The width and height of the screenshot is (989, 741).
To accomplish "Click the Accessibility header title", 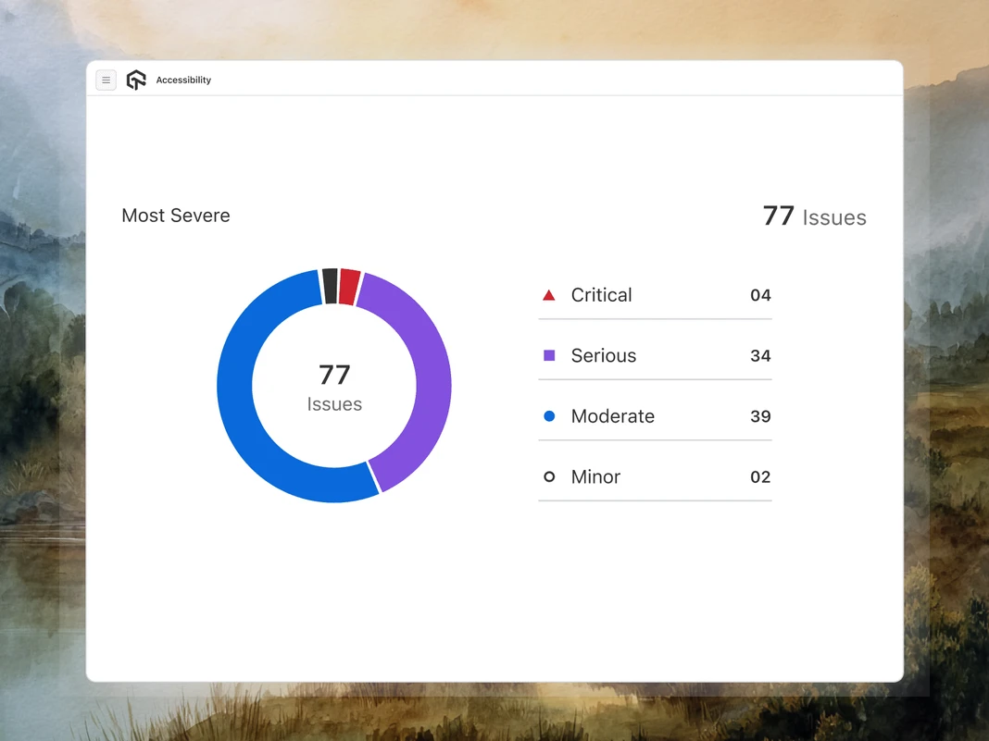I will tap(183, 80).
